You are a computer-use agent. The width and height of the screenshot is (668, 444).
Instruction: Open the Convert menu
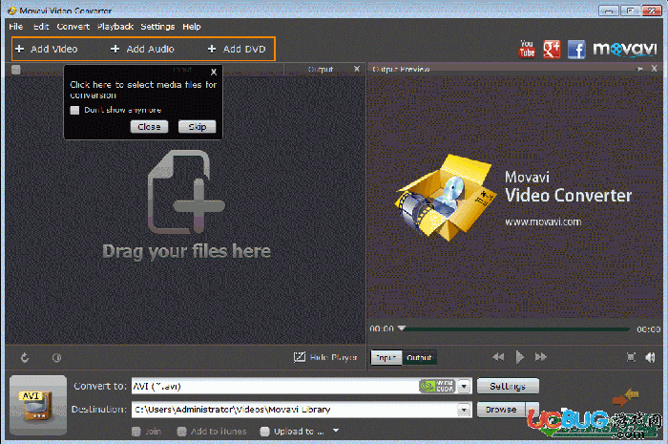pyautogui.click(x=73, y=27)
